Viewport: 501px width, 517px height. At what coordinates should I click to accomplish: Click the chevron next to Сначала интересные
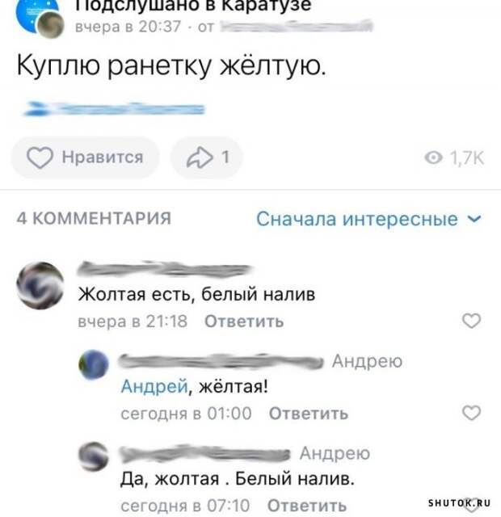(x=475, y=219)
